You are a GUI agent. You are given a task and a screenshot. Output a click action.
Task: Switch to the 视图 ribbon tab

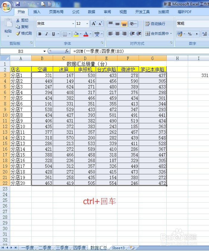[123, 12]
